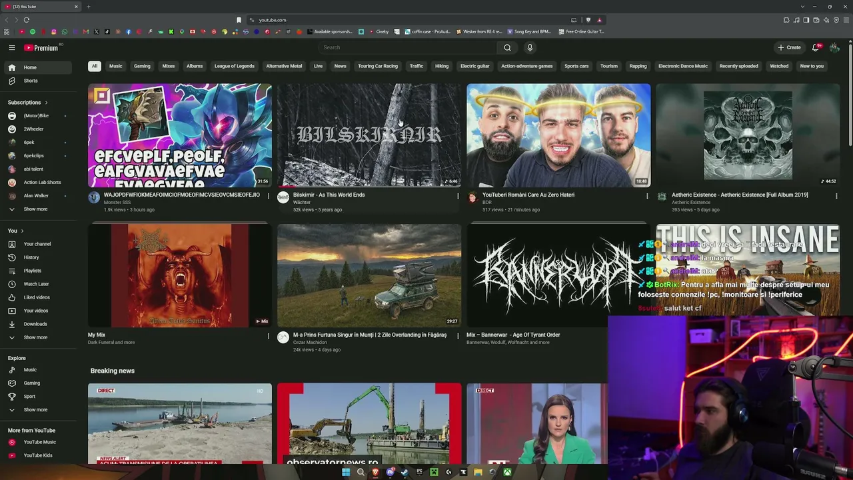Open Your channel in the sidebar
853x480 pixels.
coord(37,244)
